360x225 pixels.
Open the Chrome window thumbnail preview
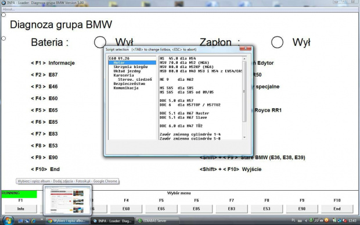(x=67, y=200)
